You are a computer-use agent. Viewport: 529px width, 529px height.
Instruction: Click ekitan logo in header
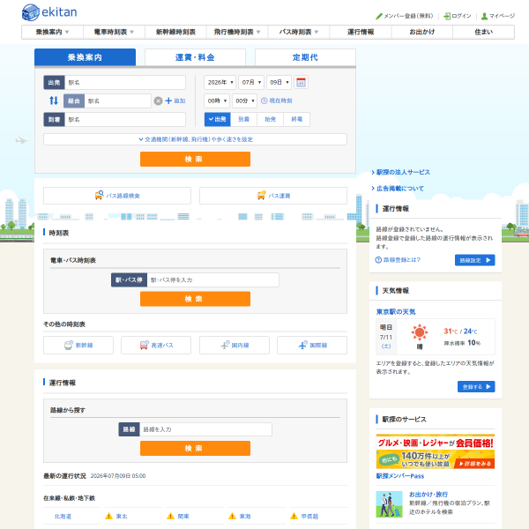coord(49,12)
